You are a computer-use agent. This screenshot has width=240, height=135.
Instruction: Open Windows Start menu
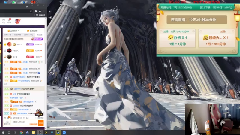pos(3,132)
